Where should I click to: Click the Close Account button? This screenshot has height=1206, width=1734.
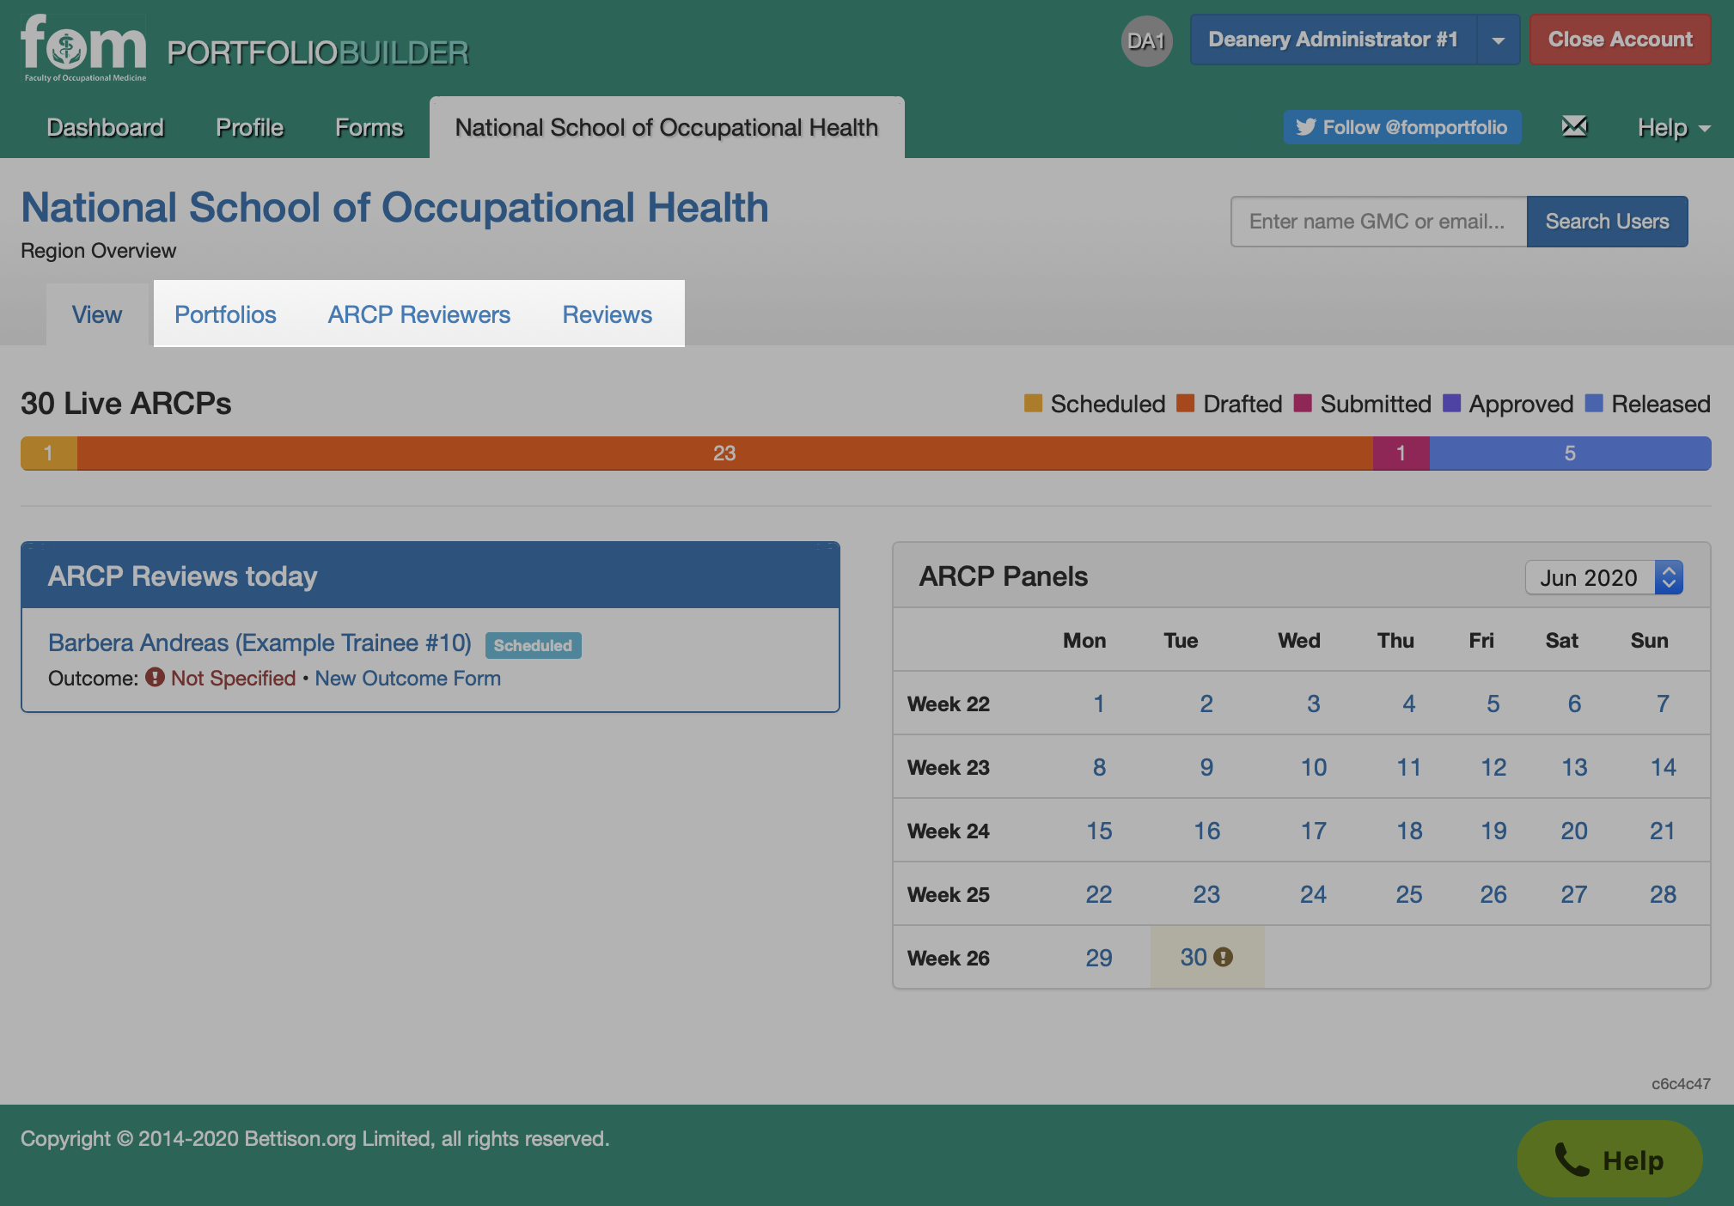tap(1620, 40)
